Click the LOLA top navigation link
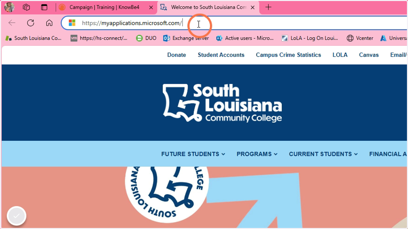Viewport: 408px width, 229px height. (340, 55)
